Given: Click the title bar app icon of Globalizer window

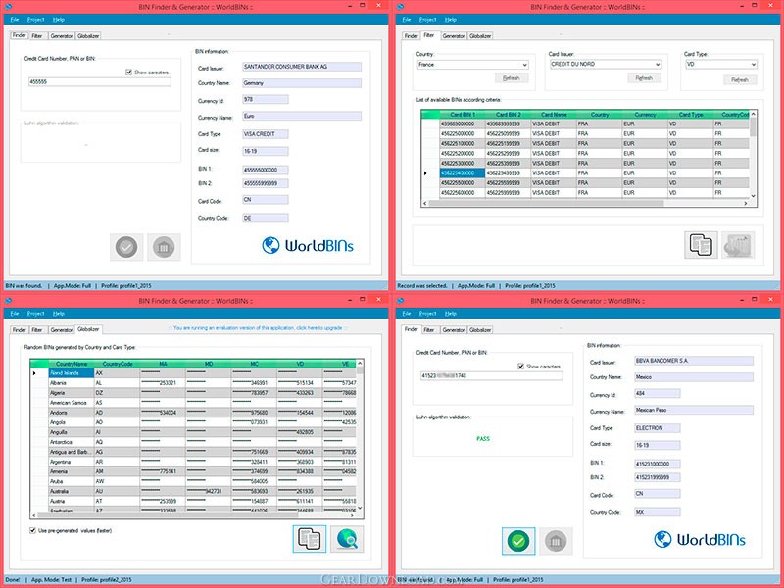Looking at the screenshot, I should 8,301.
